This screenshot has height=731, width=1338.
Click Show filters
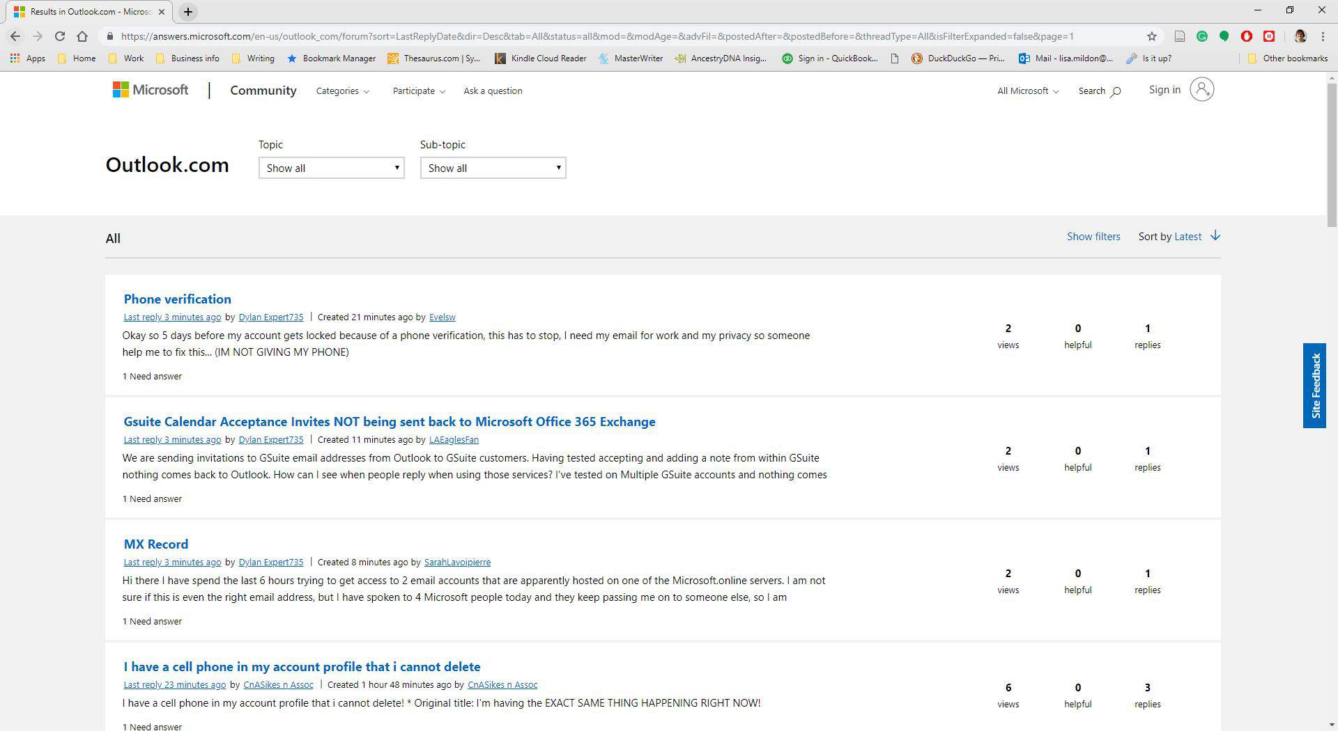1093,237
